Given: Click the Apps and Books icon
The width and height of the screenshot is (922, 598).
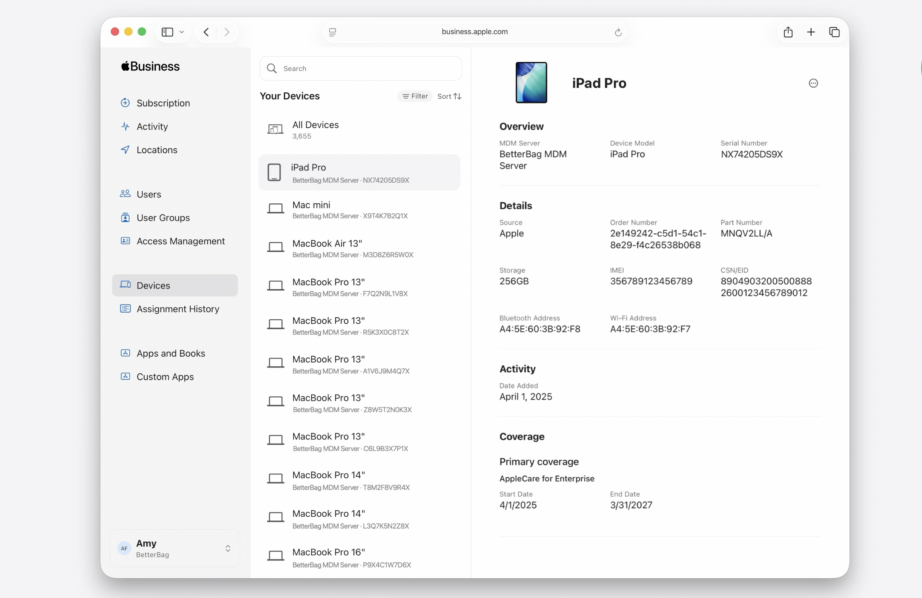Looking at the screenshot, I should pyautogui.click(x=125, y=353).
